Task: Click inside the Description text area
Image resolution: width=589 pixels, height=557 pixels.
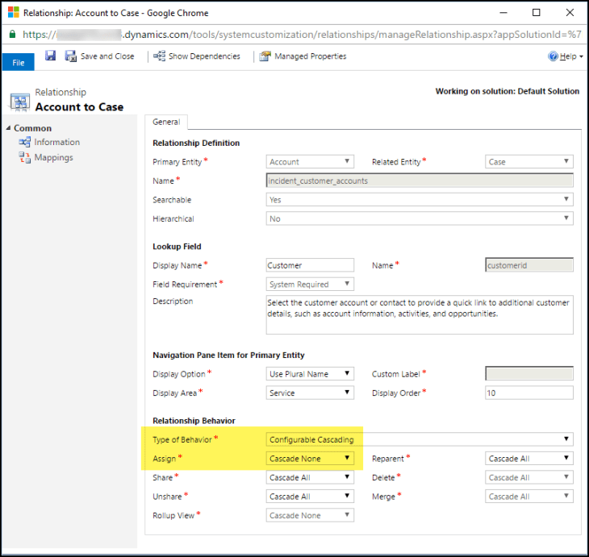Action: (419, 314)
